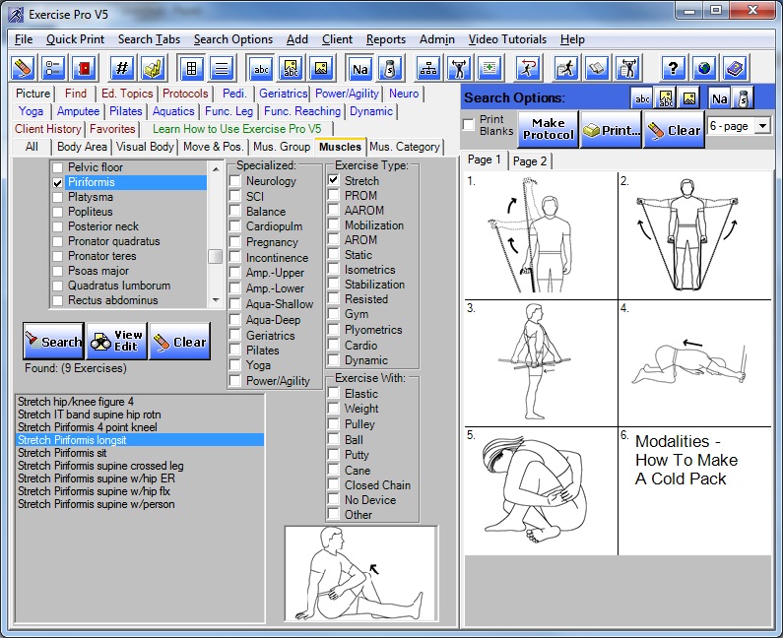Image resolution: width=783 pixels, height=638 pixels.
Task: Open 'Learn How to Use Exercise Pro V5'
Action: coord(236,129)
